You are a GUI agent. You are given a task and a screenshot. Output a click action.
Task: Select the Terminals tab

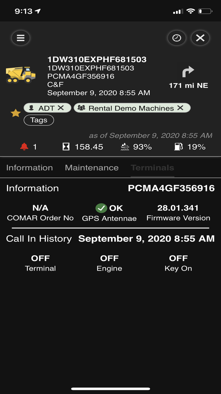pos(152,168)
